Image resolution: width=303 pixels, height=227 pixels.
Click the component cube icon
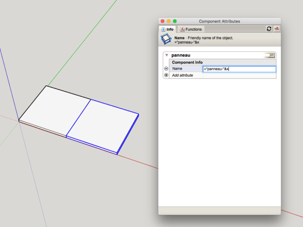click(x=167, y=40)
